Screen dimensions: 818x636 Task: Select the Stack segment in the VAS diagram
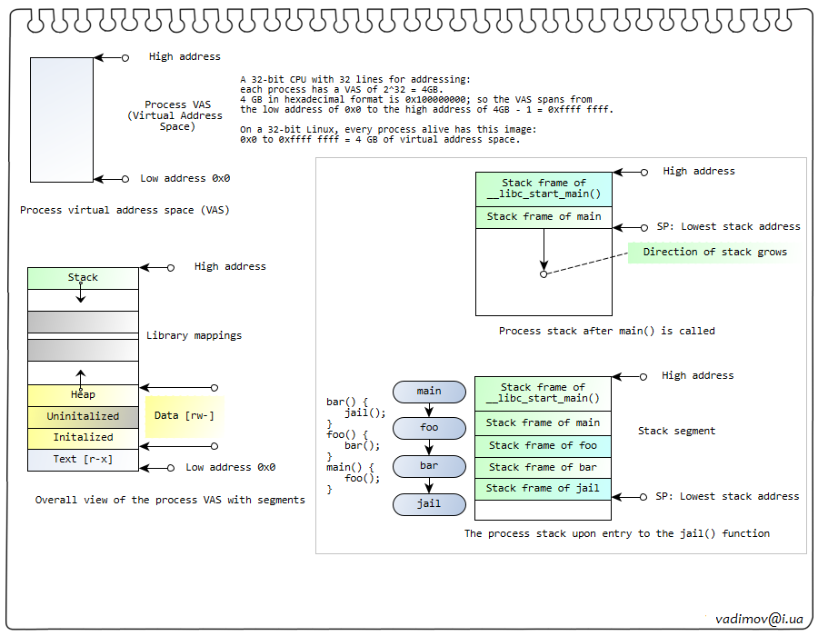pos(83,278)
